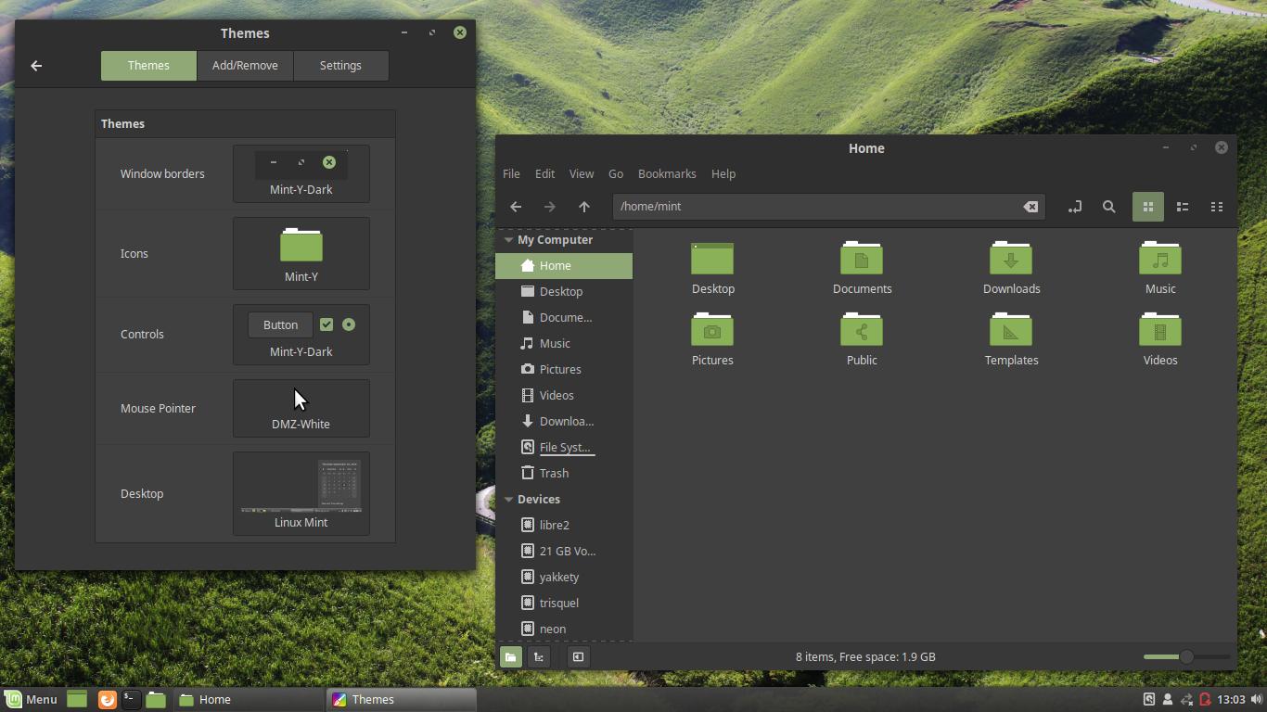The height and width of the screenshot is (712, 1267).
Task: Toggle location entry mode icon
Action: 1074,207
